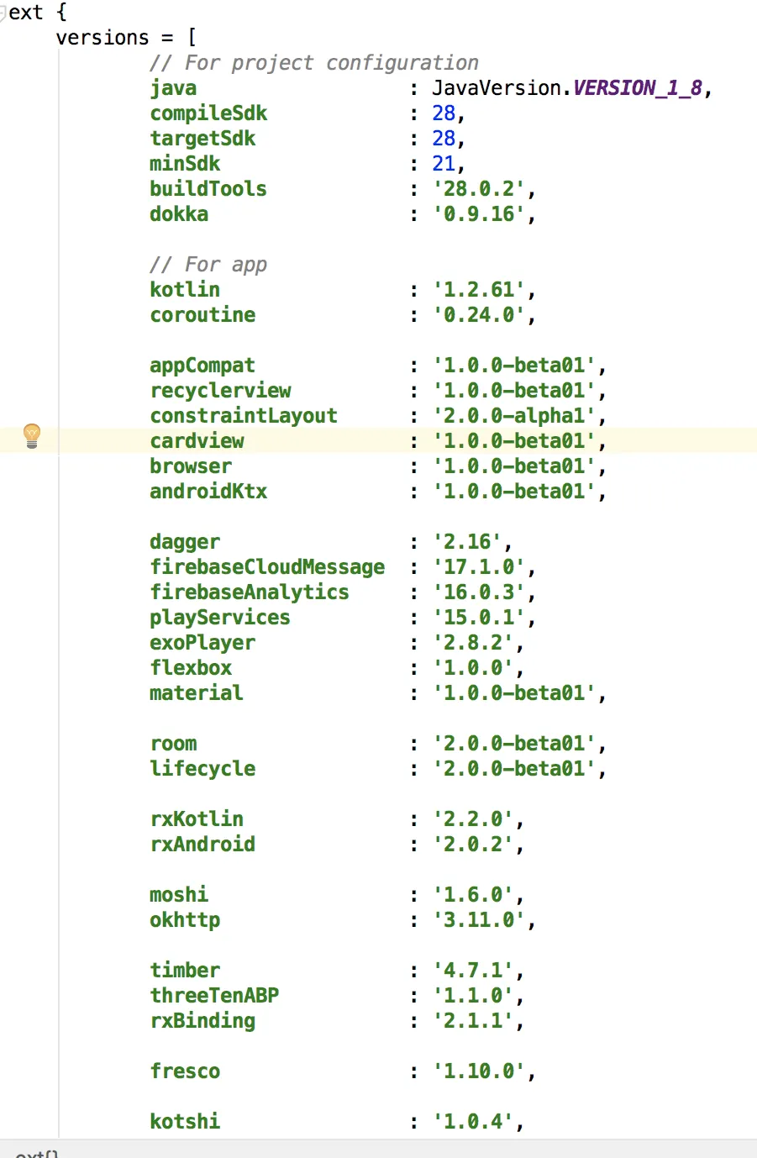Click the 'appCompat' key

202,366
